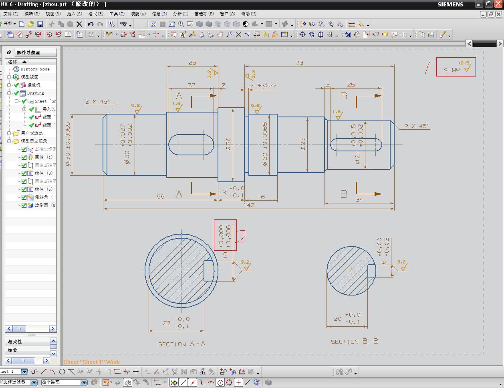Click the Center Mark crosshair icon
Screen dimensions: 504x388
[x=302, y=35]
